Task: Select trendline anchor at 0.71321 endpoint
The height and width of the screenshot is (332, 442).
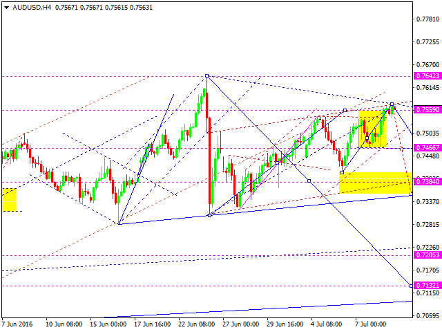Action: 411,286
